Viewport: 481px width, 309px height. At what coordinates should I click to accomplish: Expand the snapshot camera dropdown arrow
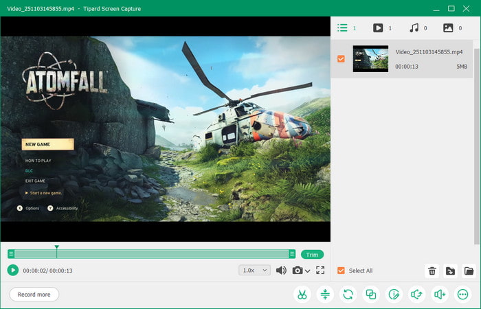308,271
